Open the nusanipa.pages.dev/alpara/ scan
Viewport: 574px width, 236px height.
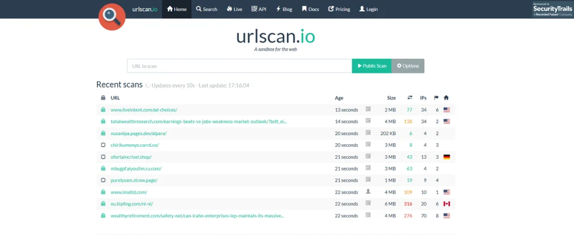click(x=138, y=133)
